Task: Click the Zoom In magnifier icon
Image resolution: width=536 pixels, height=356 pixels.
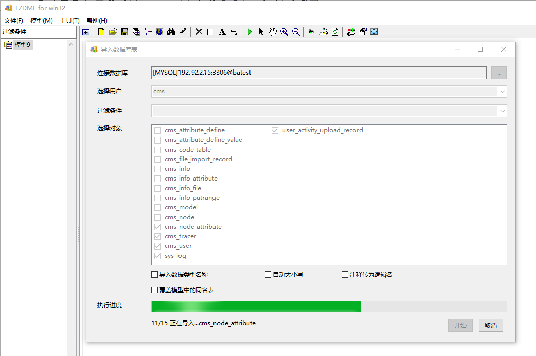Action: (x=284, y=32)
